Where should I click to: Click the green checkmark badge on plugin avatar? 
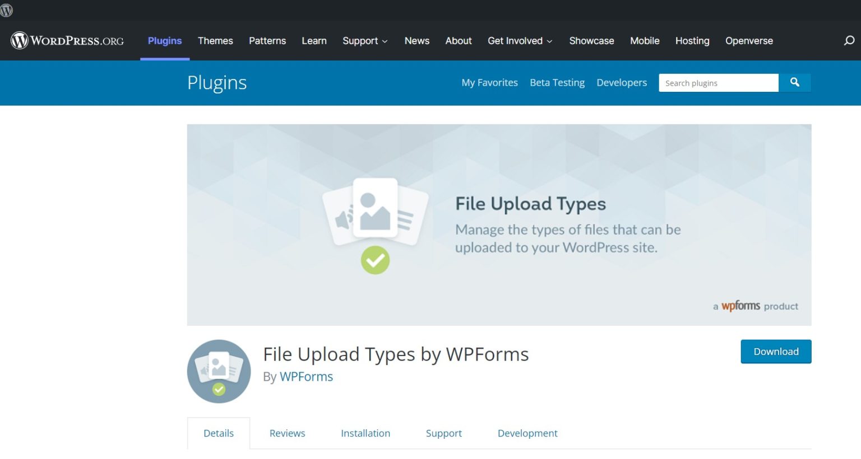219,390
